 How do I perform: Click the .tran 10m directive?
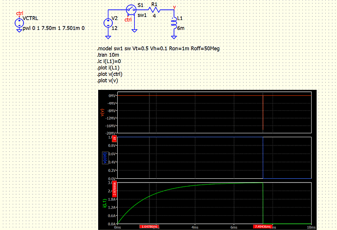(108, 55)
